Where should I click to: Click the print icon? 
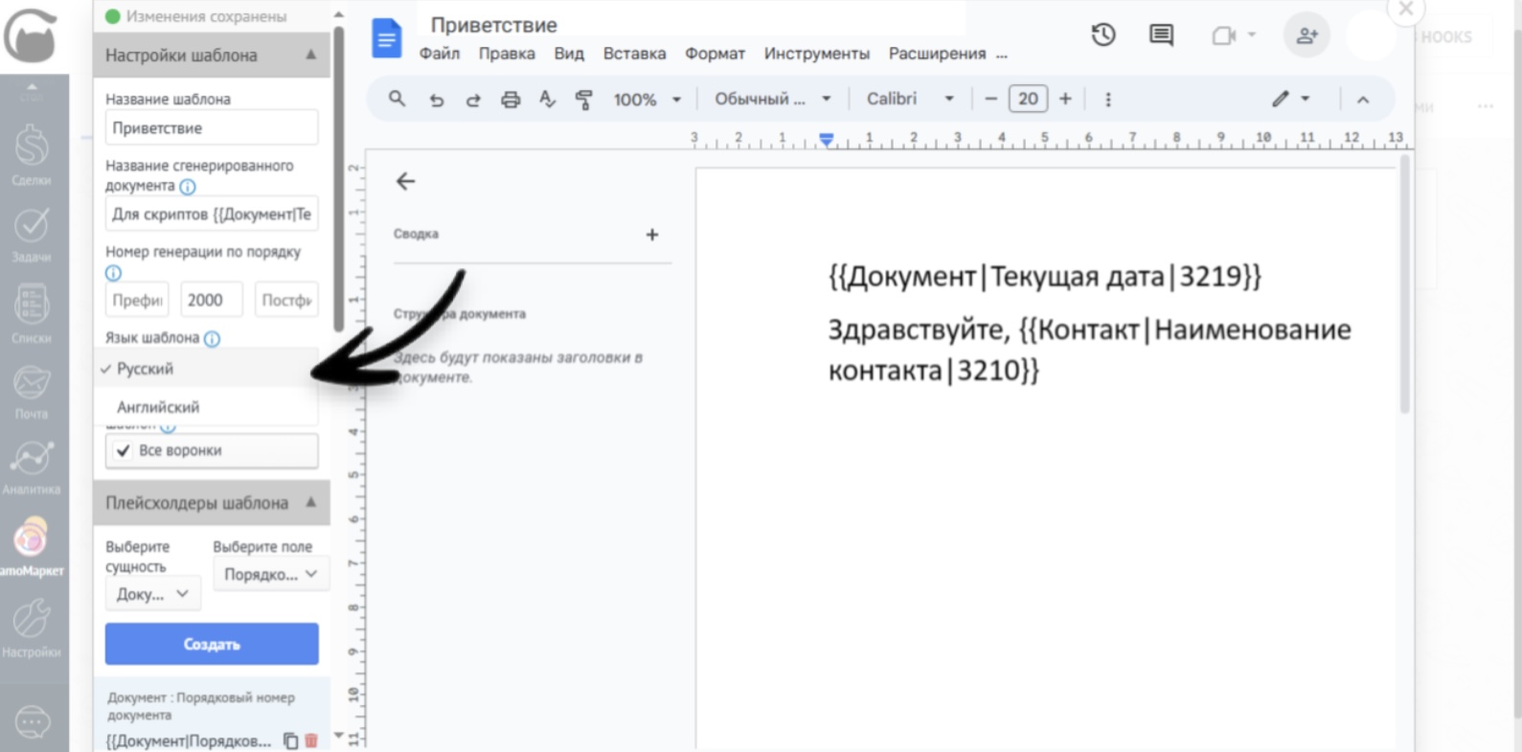[x=511, y=100]
